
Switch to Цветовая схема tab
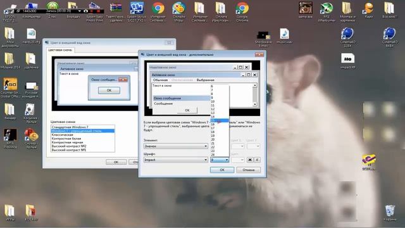click(x=60, y=50)
